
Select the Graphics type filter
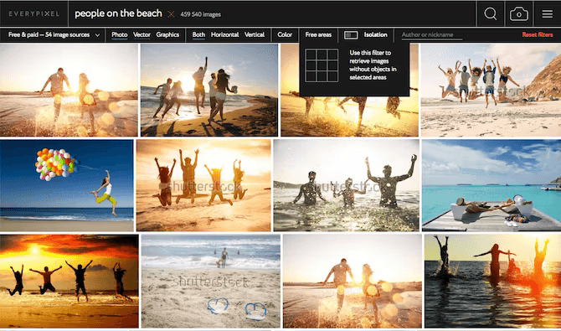click(167, 34)
